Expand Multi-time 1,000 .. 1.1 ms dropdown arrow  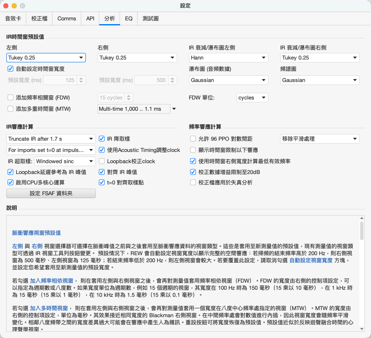coord(174,109)
